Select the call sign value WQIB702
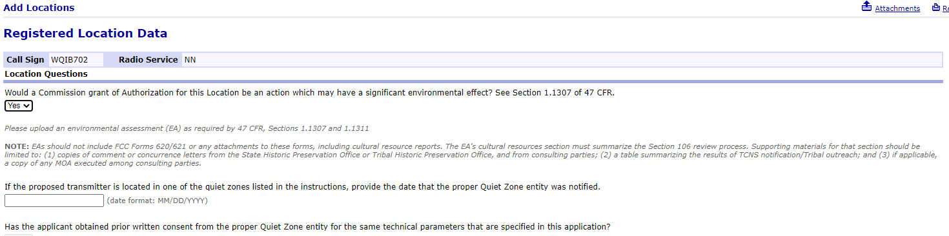Viewport: 949px width, 236px height. [x=69, y=60]
